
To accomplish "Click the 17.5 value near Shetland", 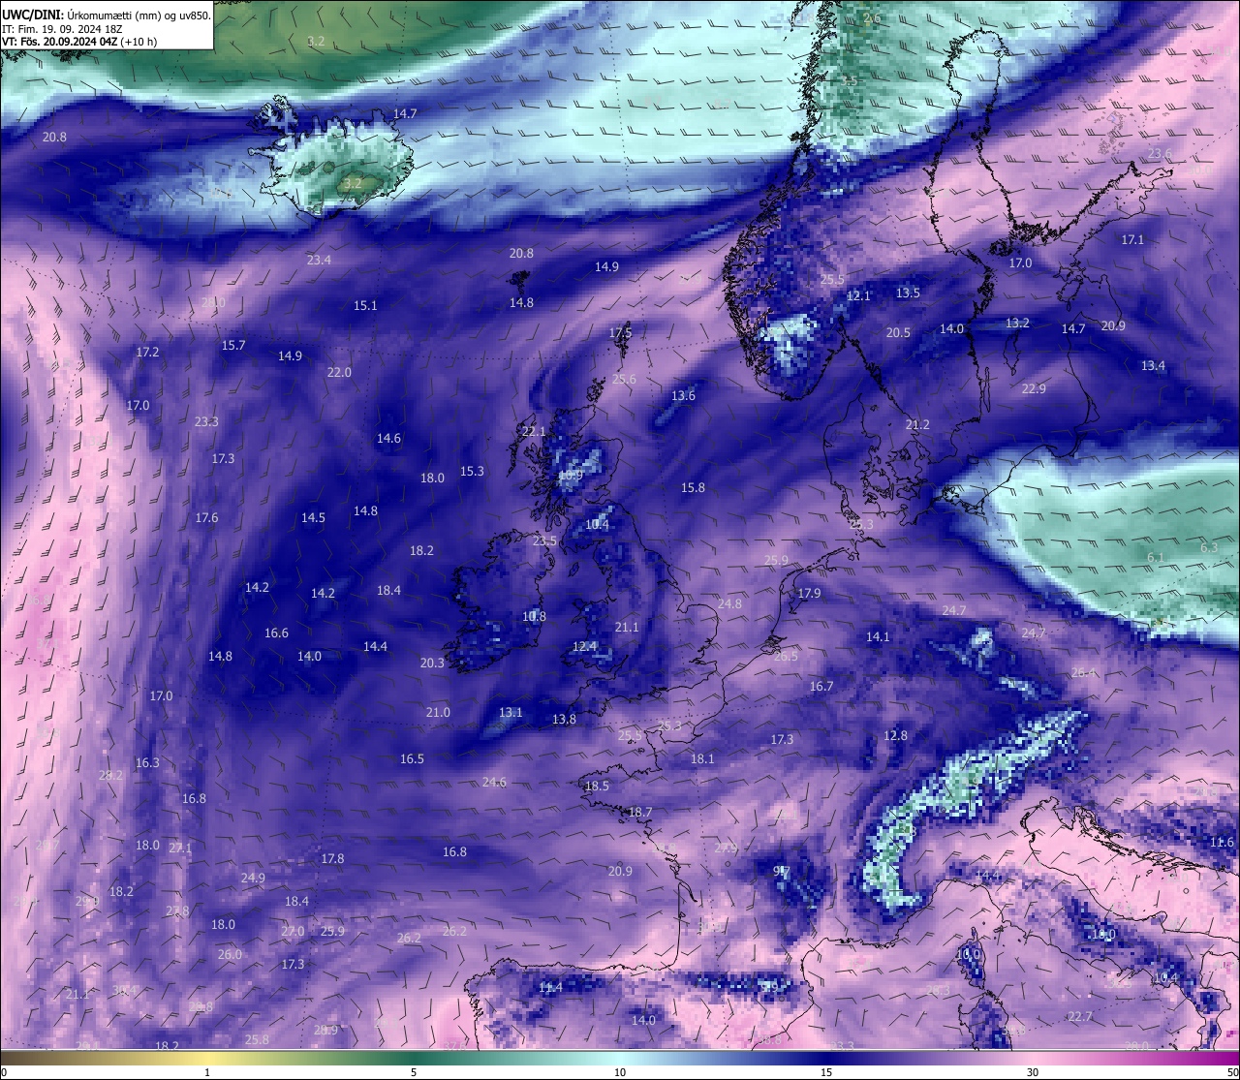I will [x=620, y=332].
